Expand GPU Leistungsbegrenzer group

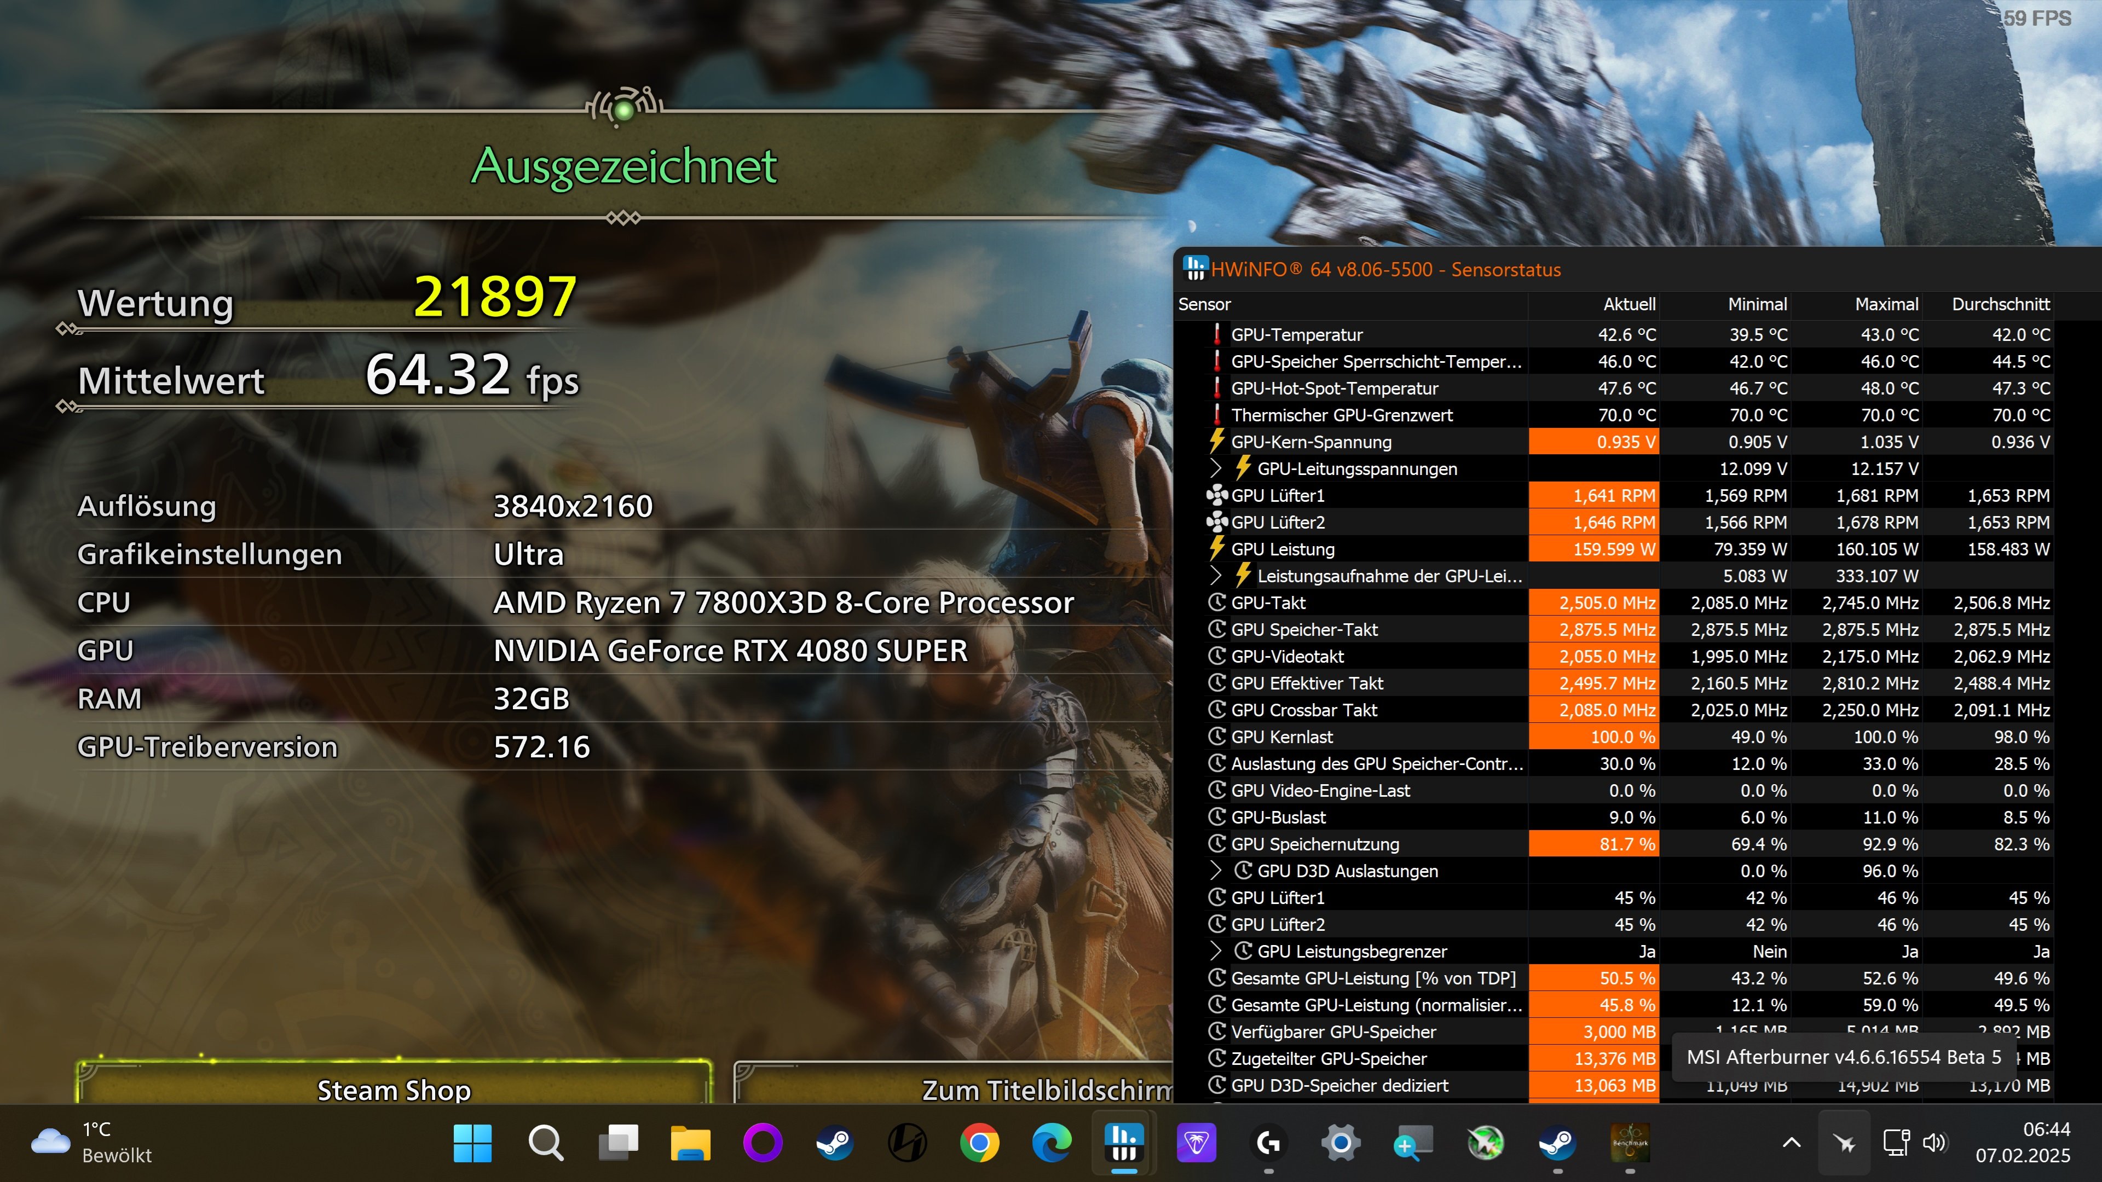(1216, 951)
